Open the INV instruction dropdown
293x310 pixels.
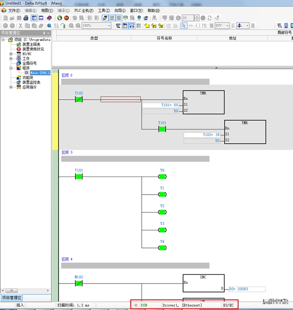(227, 25)
